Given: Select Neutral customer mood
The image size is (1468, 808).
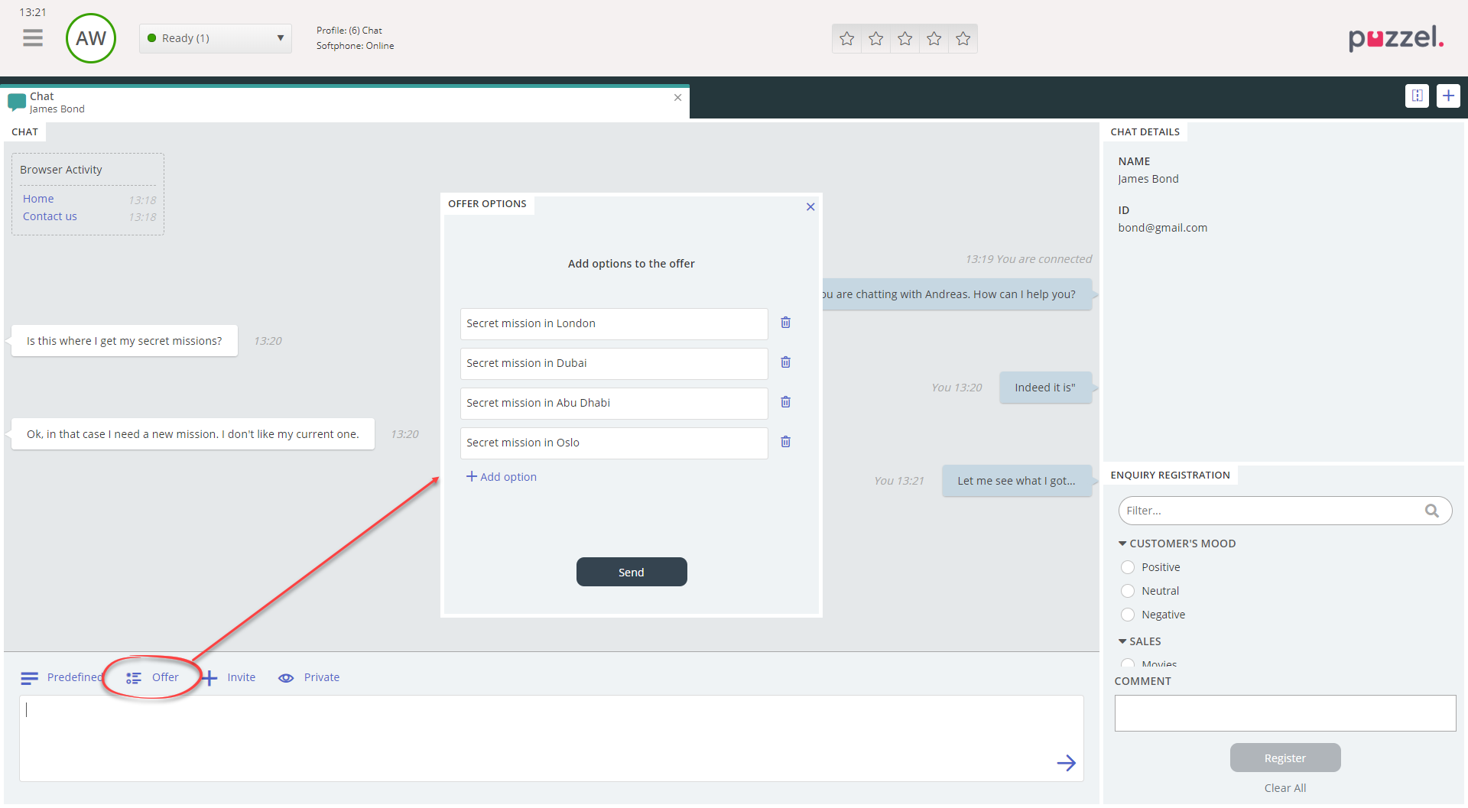Looking at the screenshot, I should pyautogui.click(x=1128, y=591).
